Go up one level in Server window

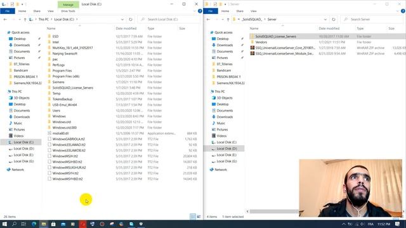(x=228, y=20)
